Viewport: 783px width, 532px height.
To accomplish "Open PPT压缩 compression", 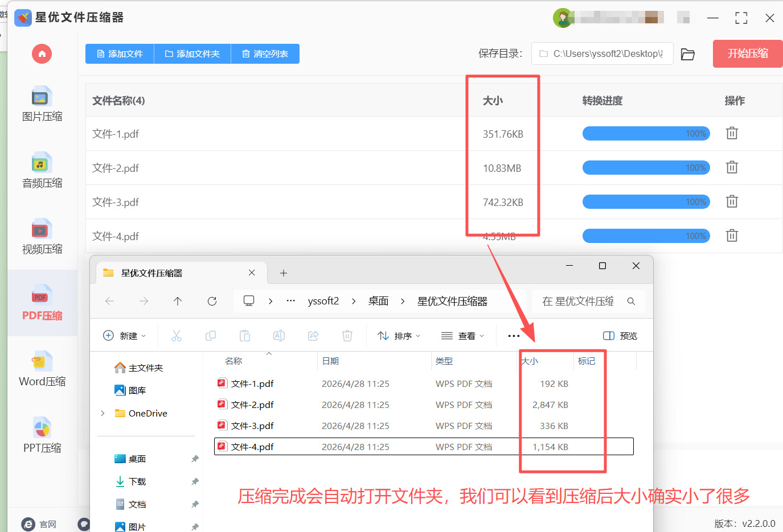I will [x=42, y=436].
